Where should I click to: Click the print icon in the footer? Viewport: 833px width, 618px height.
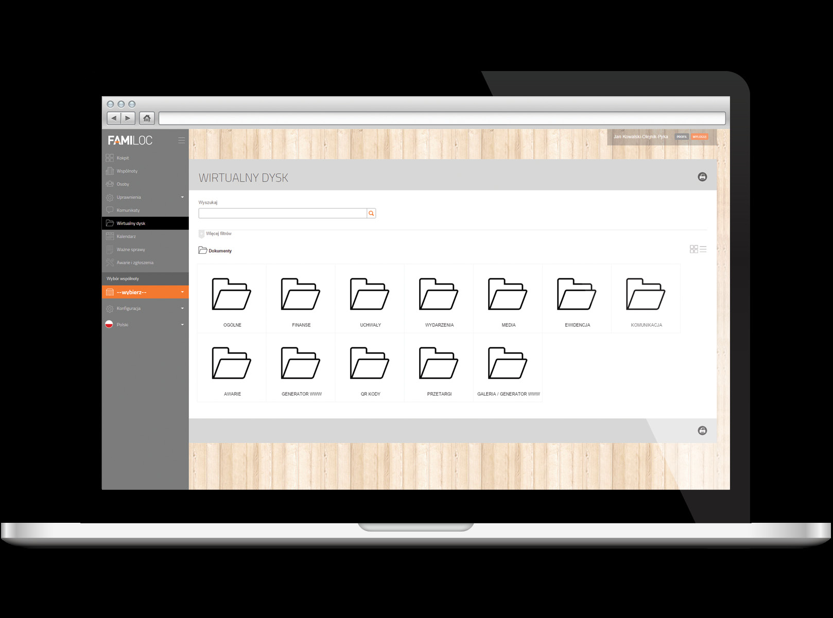[x=702, y=431]
